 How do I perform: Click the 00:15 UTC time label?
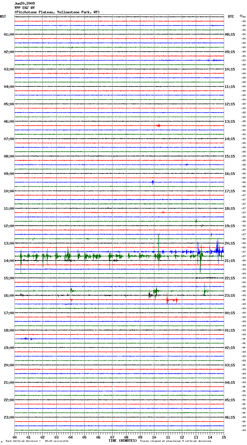(230, 313)
